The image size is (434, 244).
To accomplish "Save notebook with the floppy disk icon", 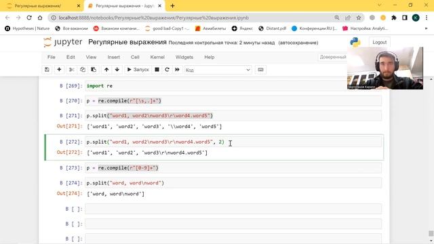I will click(x=47, y=70).
